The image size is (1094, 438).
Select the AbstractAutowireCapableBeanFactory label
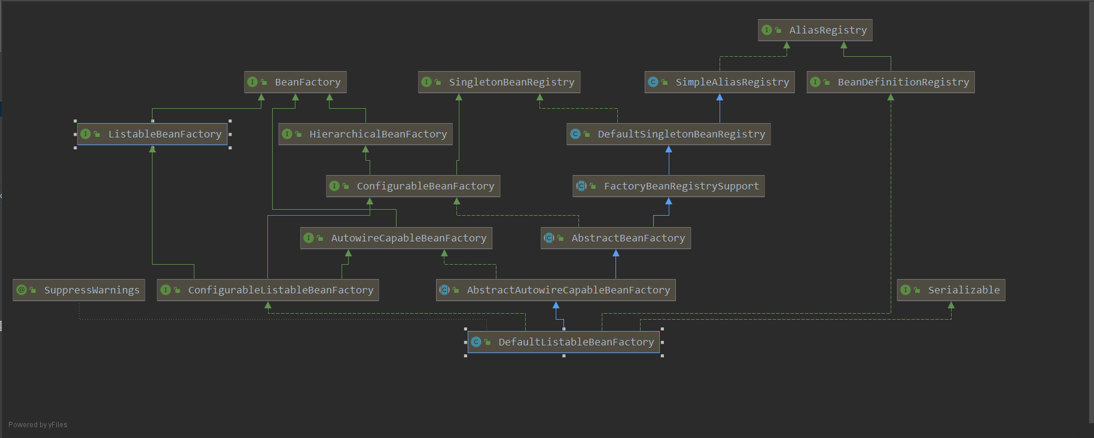point(568,290)
